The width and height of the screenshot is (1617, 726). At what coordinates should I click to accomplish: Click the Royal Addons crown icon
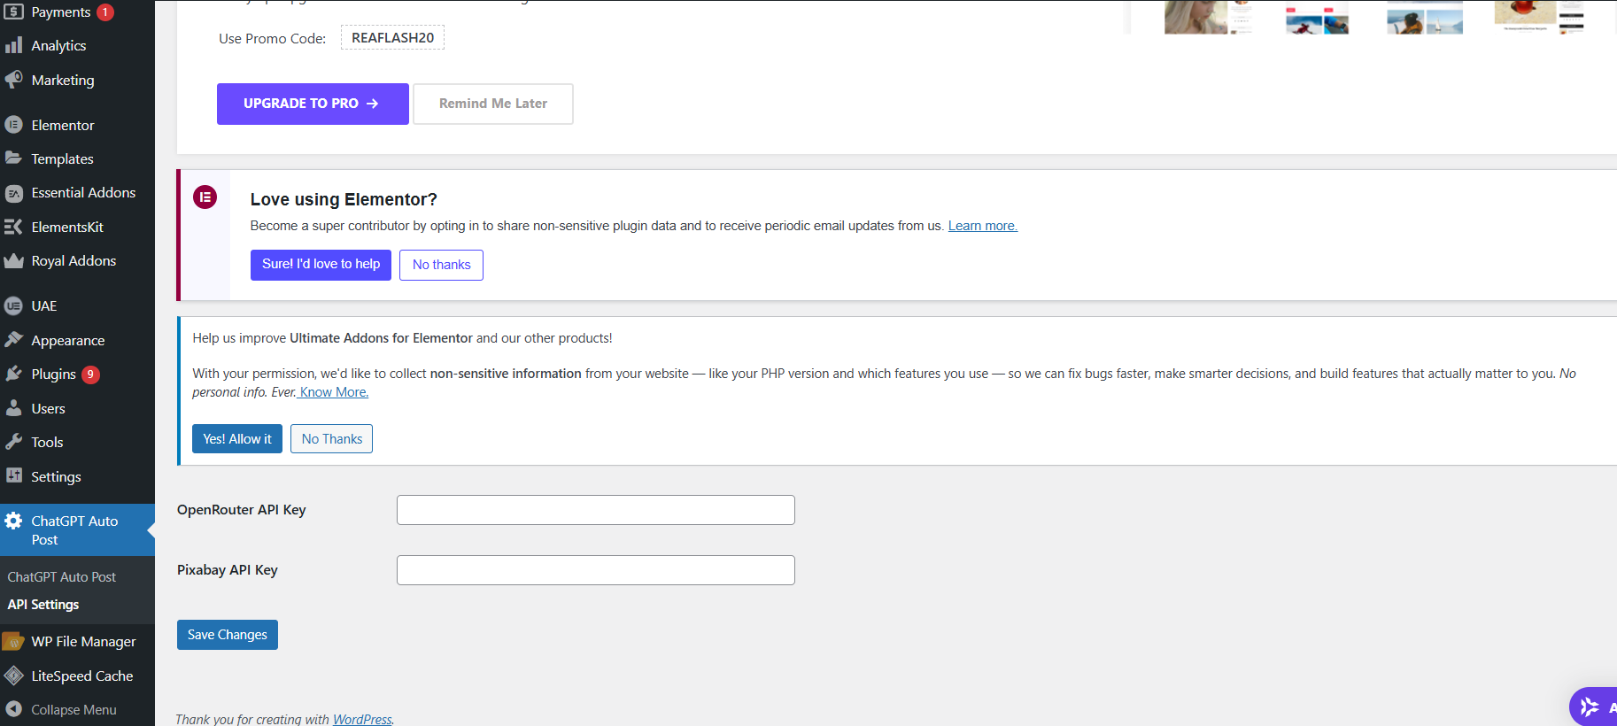pyautogui.click(x=13, y=261)
